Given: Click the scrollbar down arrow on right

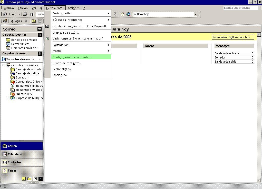Looking at the screenshot, I should pos(259,180).
